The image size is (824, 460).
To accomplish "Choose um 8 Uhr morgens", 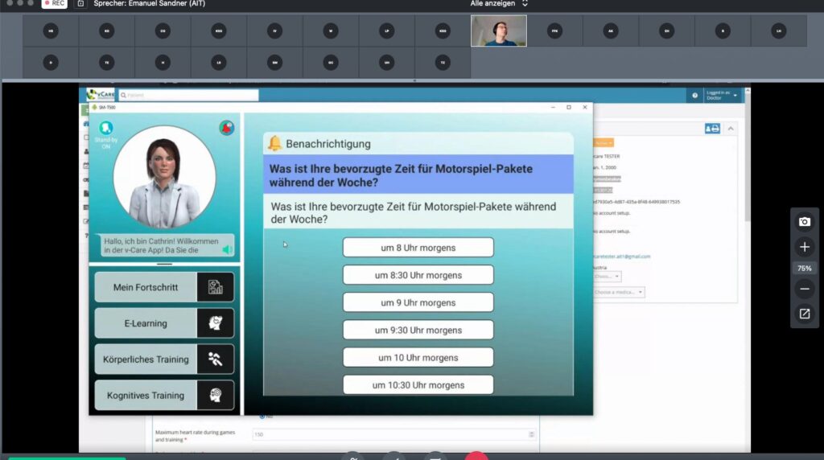I will 418,248.
